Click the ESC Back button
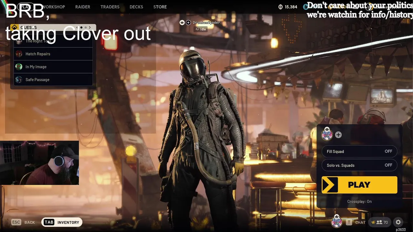Viewport: 413px width, 232px height. click(x=23, y=222)
